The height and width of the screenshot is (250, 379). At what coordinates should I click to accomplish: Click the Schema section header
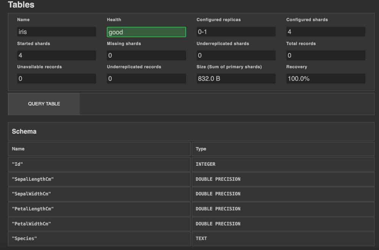24,131
